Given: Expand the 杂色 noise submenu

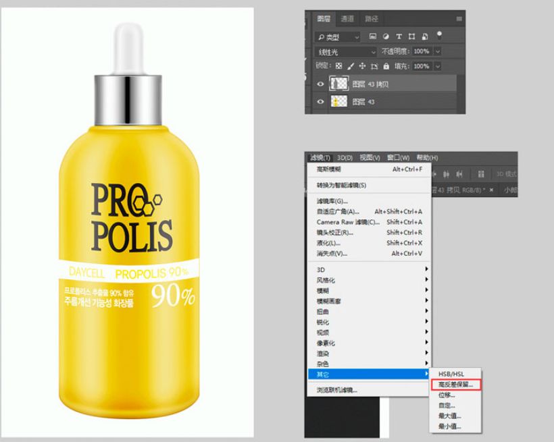Looking at the screenshot, I should (369, 364).
